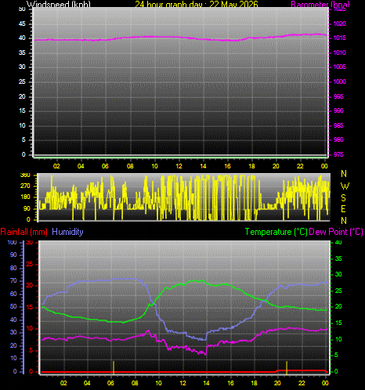Click the 990 value on barometer axis
This screenshot has width=365, height=390.
click(x=338, y=110)
